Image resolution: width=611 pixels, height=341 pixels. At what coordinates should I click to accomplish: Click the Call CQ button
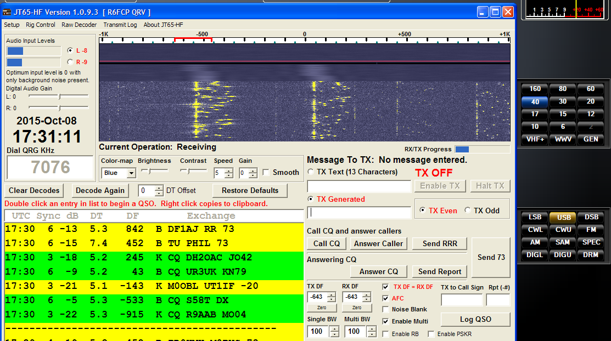coord(327,243)
